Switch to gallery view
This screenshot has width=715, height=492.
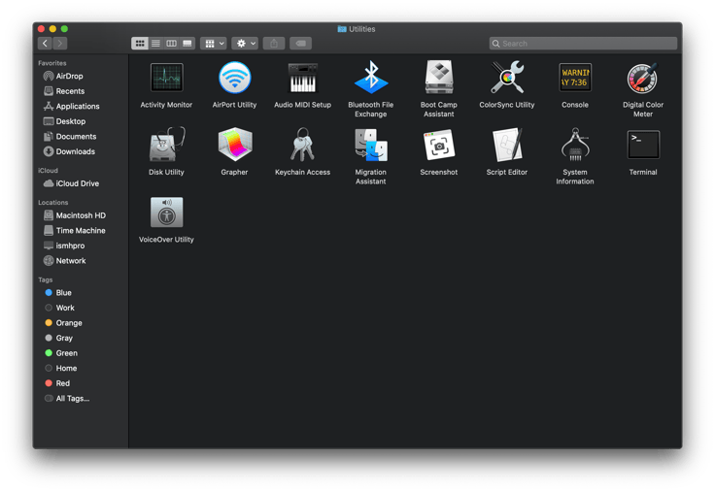click(187, 44)
